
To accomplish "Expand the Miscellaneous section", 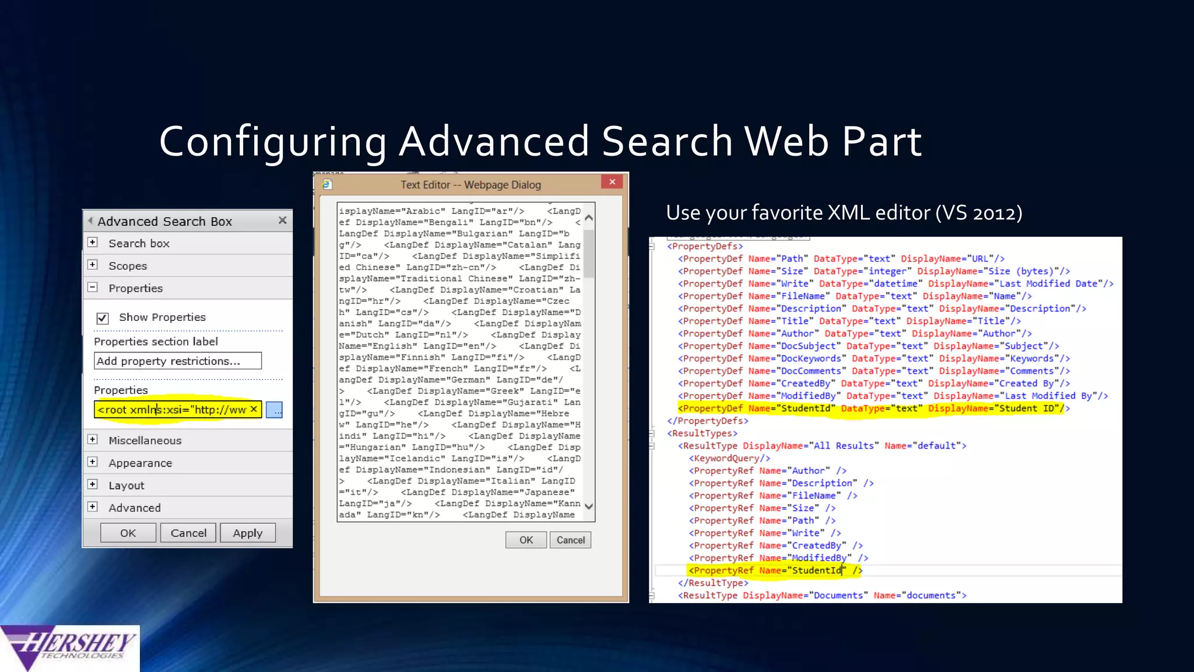I will pos(93,440).
